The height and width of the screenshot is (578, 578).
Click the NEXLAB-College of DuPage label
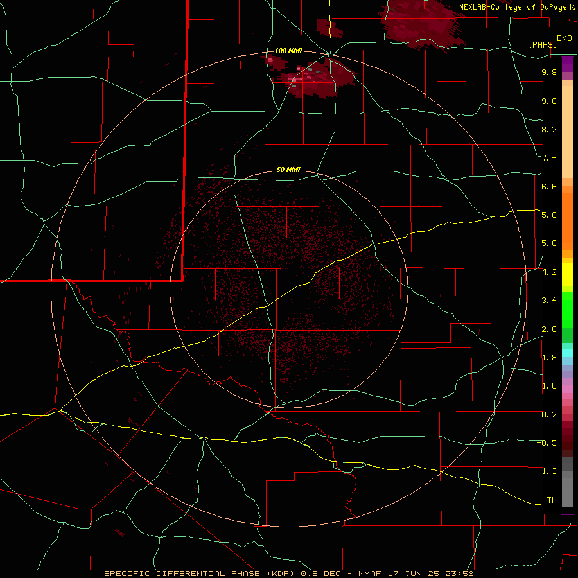pyautogui.click(x=512, y=7)
